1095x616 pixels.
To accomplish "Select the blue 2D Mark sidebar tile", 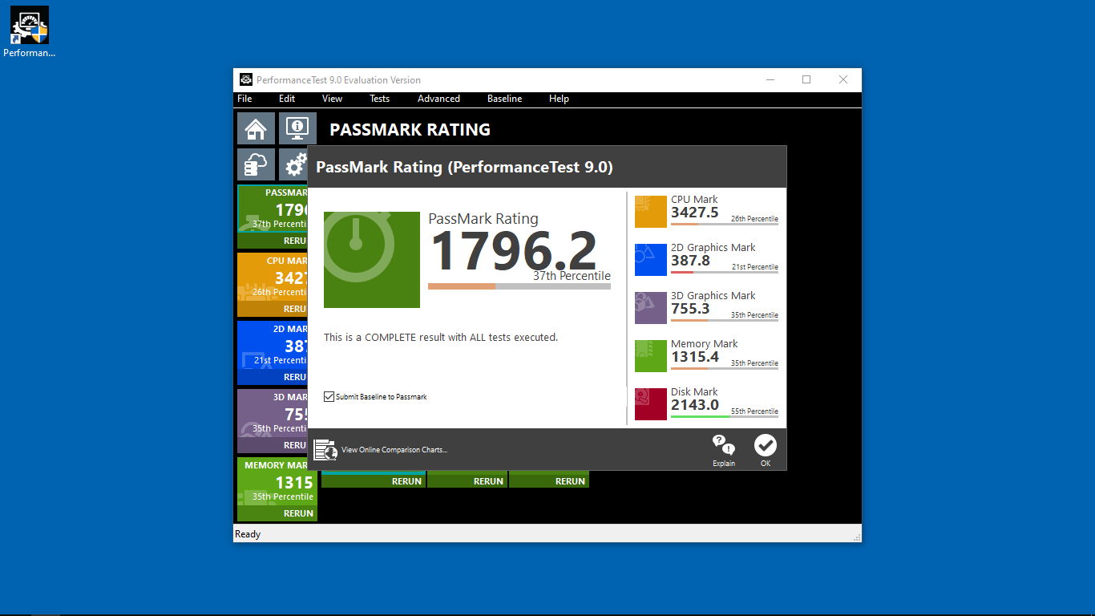I will point(273,353).
